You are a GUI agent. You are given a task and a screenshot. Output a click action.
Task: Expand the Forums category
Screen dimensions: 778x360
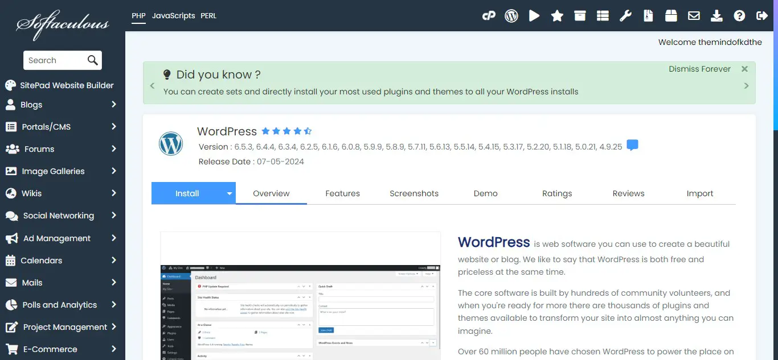tap(114, 149)
